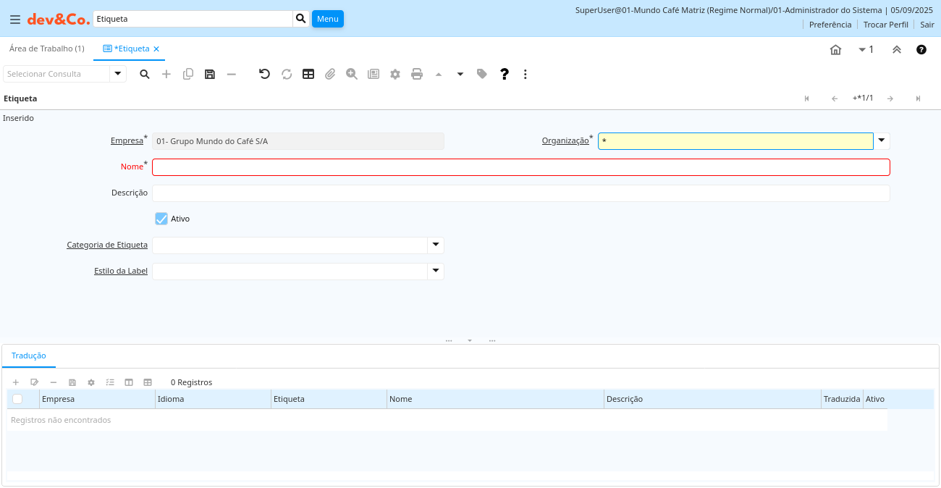Select all rows checkbox in Tradução grid
The image size is (941, 488).
coord(17,399)
